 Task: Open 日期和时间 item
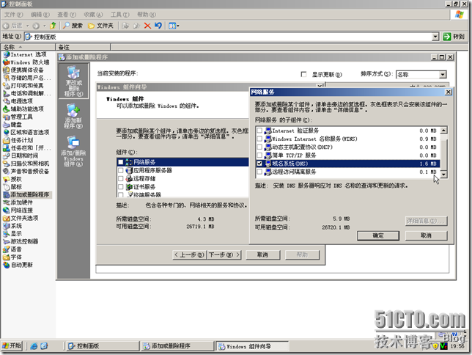point(21,155)
